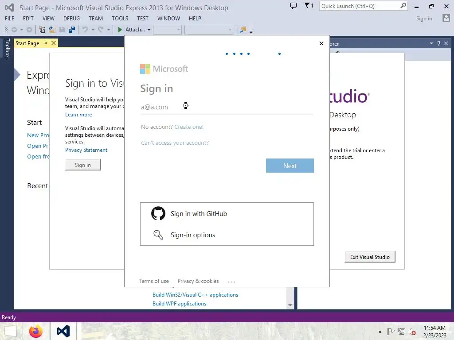Click the Visual Studio logo in title bar

point(10,8)
